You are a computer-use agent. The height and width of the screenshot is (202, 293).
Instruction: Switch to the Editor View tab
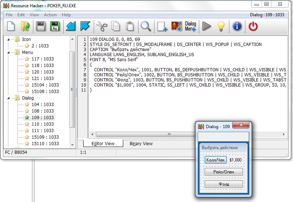pos(103,144)
